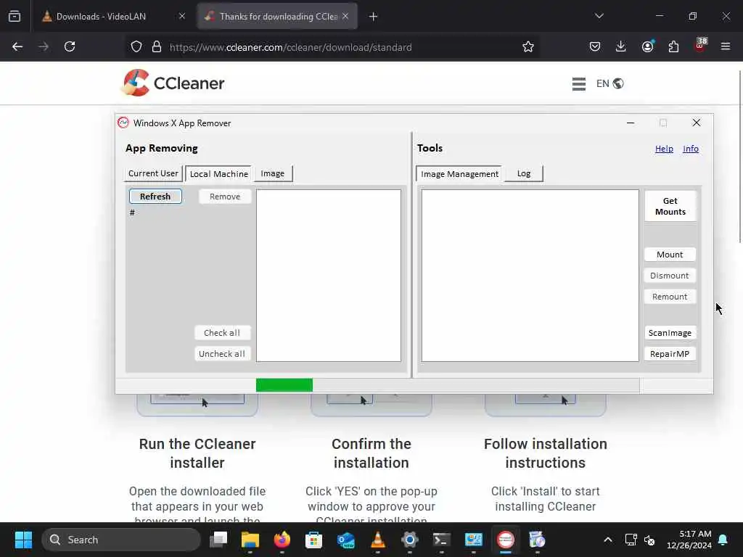Click the Image Management list area

[x=530, y=276]
